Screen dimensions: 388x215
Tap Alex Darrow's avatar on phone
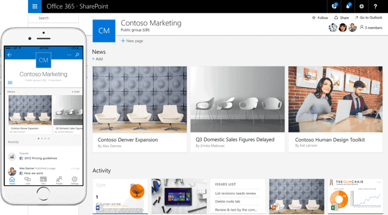pyautogui.click(x=12, y=171)
